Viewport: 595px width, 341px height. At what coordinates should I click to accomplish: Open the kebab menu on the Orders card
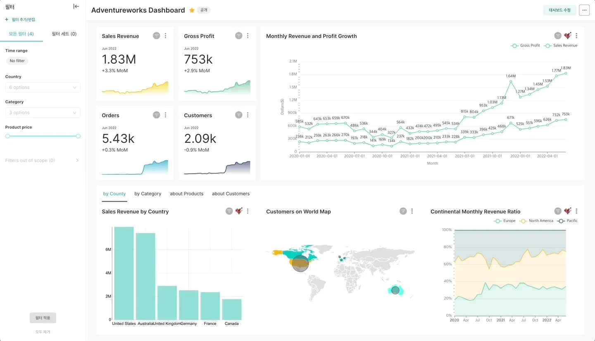(166, 115)
